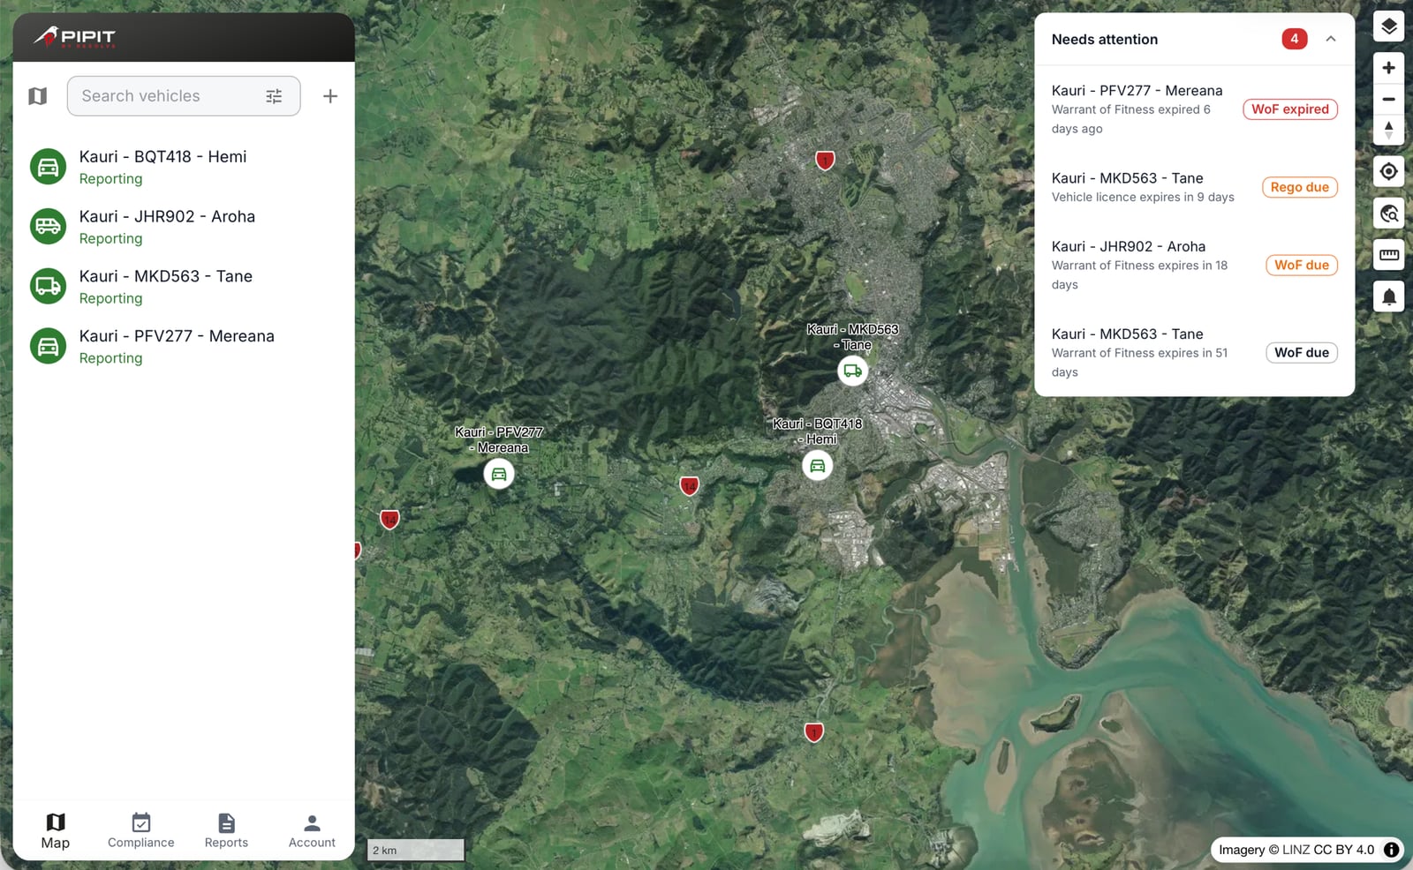The width and height of the screenshot is (1413, 870).
Task: Click the Kauri - BQT418 - Hemi map label
Action: coord(818,431)
